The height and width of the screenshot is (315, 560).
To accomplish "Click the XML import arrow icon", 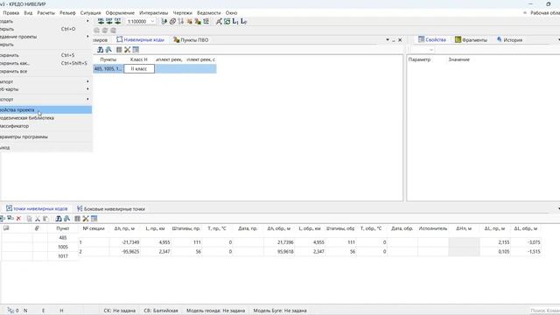I will pos(101,21).
